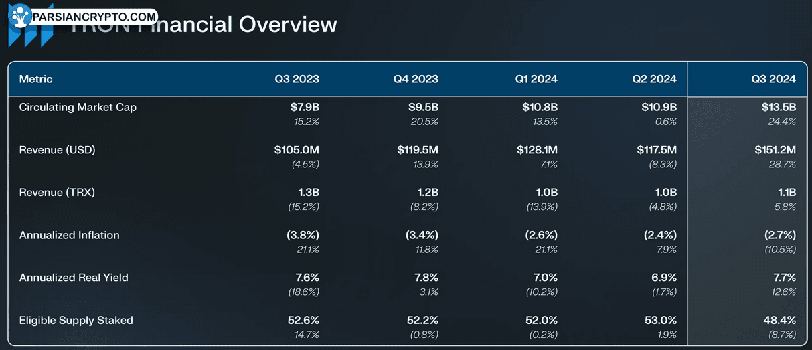Click the "Revenue (USD)" row label
Image resolution: width=812 pixels, height=350 pixels.
[x=57, y=150]
